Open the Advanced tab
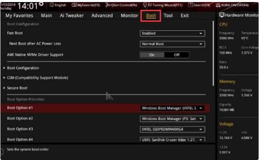Image resolution: width=259 pixels, height=160 pixels. (x=102, y=16)
